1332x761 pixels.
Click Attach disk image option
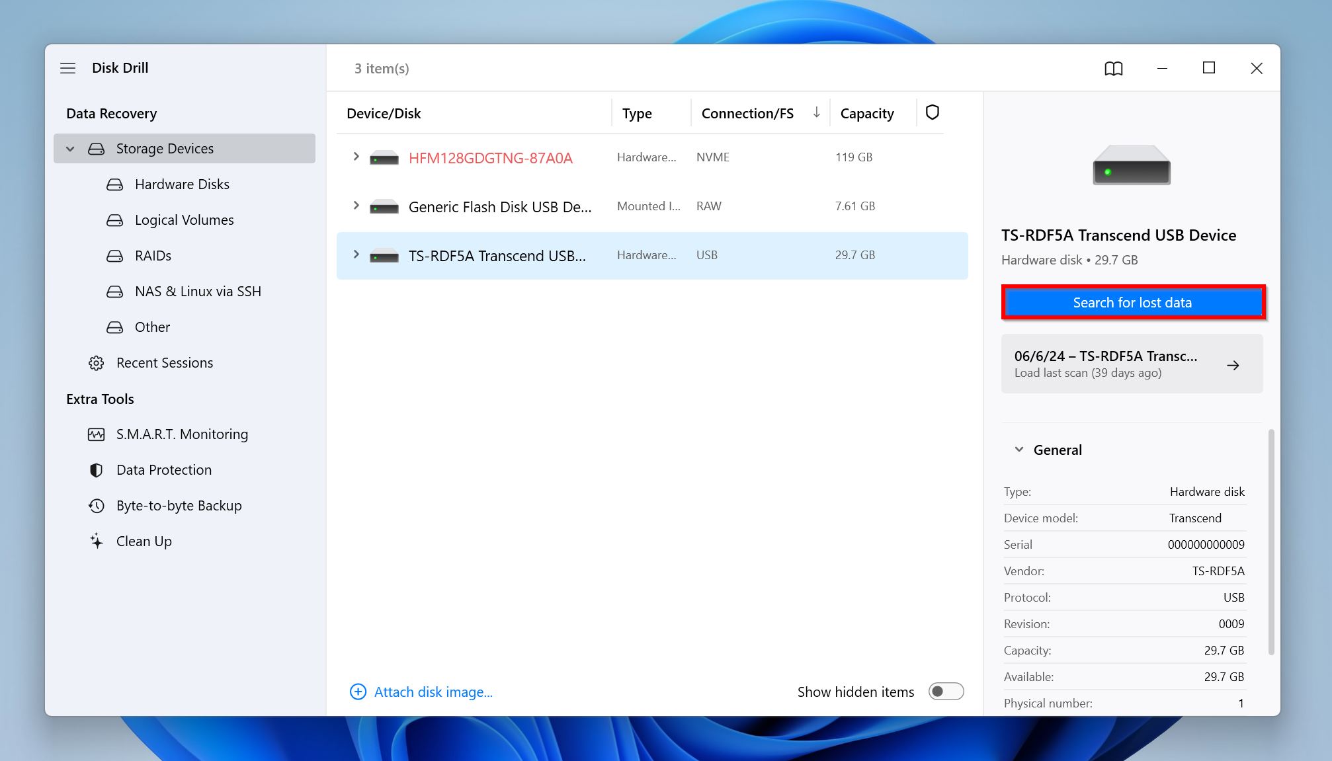pyautogui.click(x=422, y=692)
